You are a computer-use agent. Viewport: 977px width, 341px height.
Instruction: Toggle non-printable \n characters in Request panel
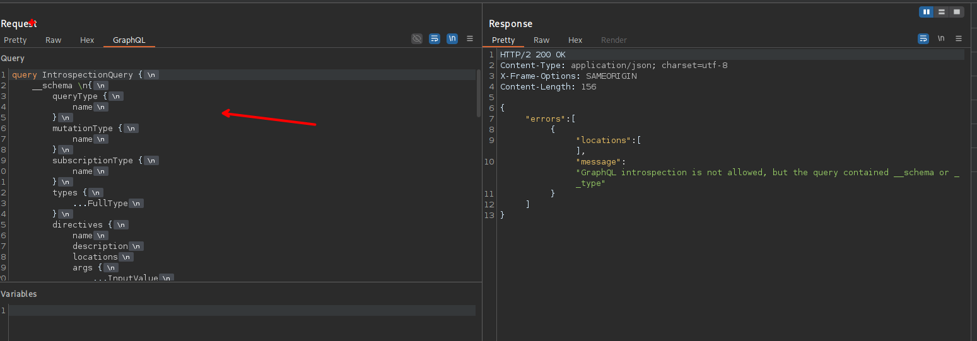click(452, 38)
